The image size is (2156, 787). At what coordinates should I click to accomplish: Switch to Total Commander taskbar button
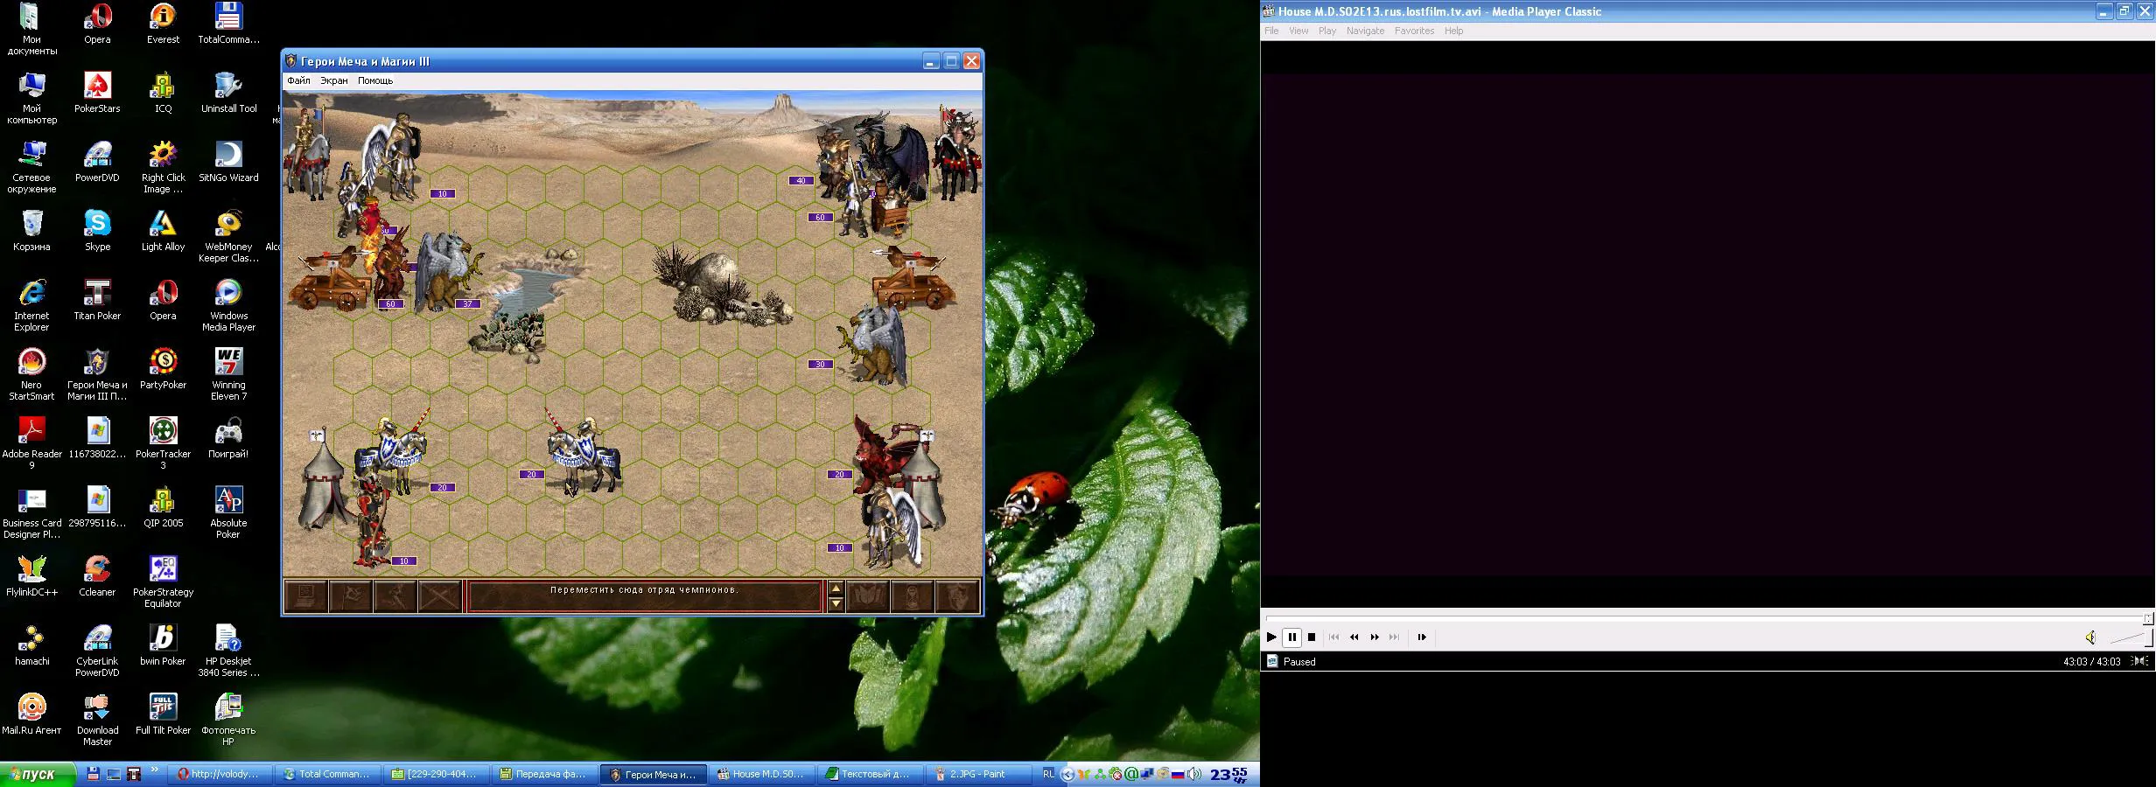coord(329,774)
